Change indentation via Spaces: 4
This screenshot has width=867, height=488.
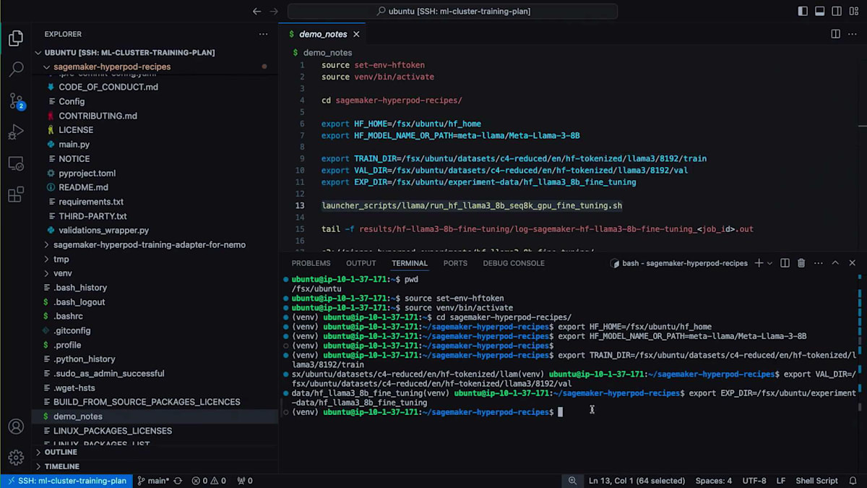(713, 481)
